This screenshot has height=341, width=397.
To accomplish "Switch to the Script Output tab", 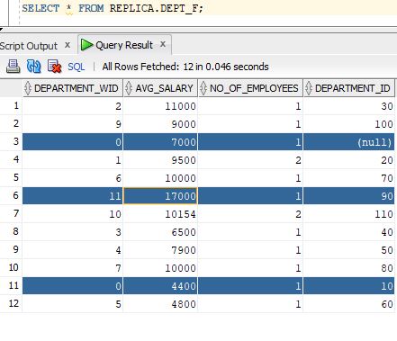I will [29, 46].
